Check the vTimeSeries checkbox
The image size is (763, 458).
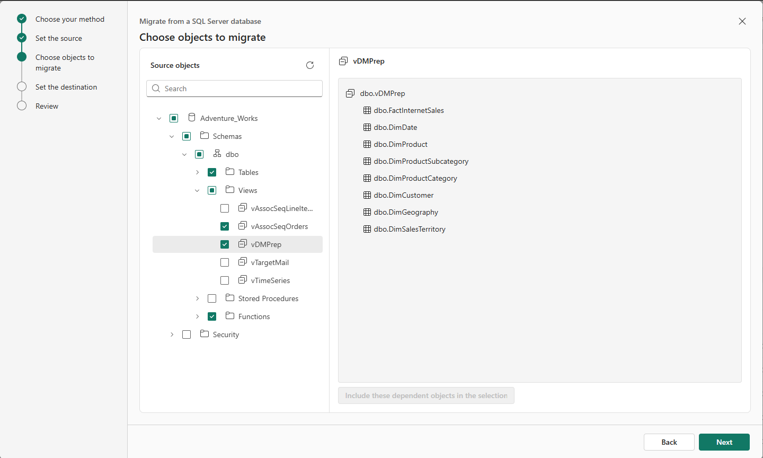point(225,280)
